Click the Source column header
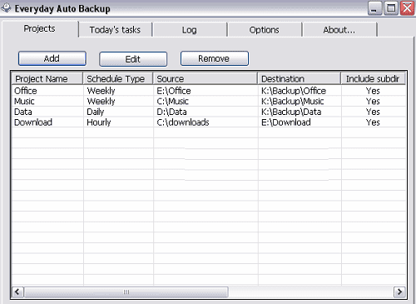416x304 pixels. click(206, 78)
